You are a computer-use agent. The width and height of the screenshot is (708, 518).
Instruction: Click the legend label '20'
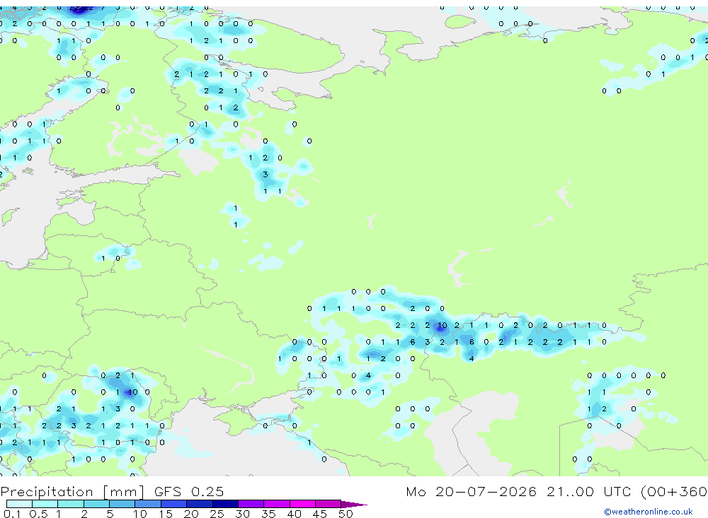[191, 514]
